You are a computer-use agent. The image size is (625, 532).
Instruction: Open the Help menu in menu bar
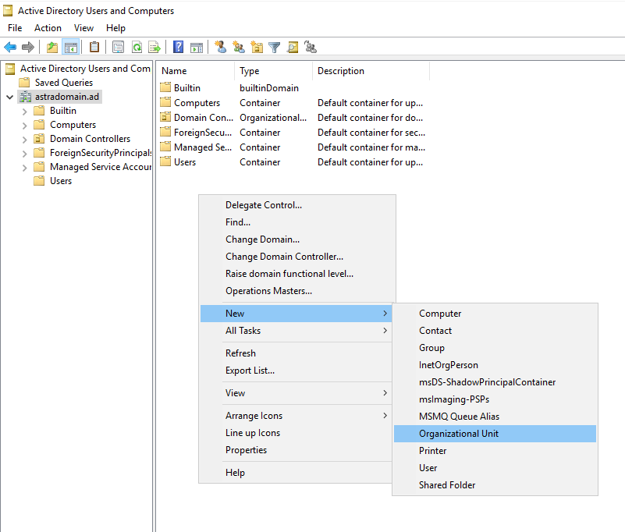click(x=115, y=28)
